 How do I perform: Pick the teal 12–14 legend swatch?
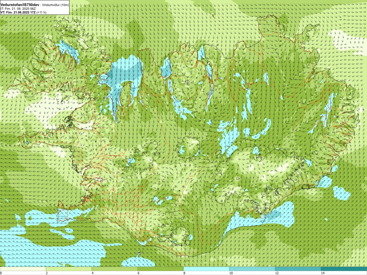click(298, 269)
